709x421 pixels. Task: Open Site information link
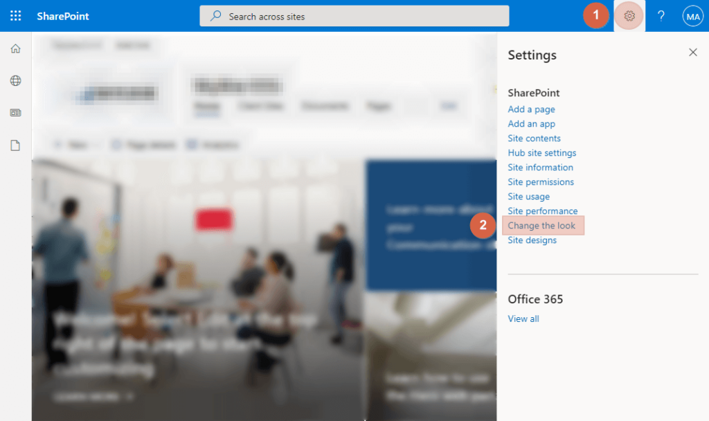coord(540,168)
